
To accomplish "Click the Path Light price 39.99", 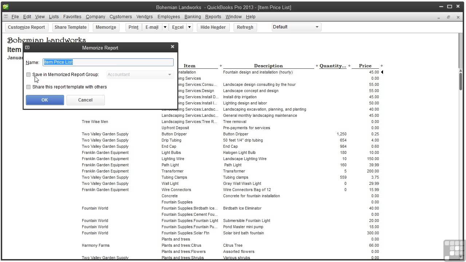I will tap(374, 165).
